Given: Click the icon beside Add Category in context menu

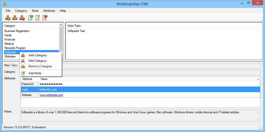Looking at the screenshot, I should tap(23, 55).
